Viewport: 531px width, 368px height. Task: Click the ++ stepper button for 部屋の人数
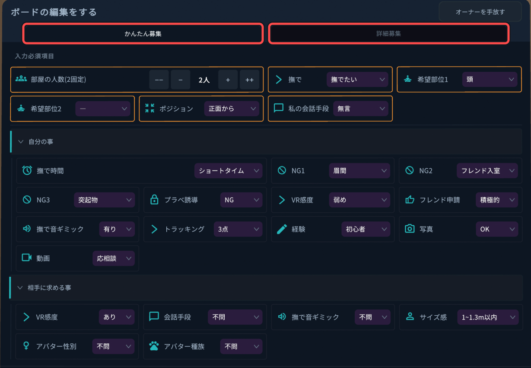(x=249, y=80)
